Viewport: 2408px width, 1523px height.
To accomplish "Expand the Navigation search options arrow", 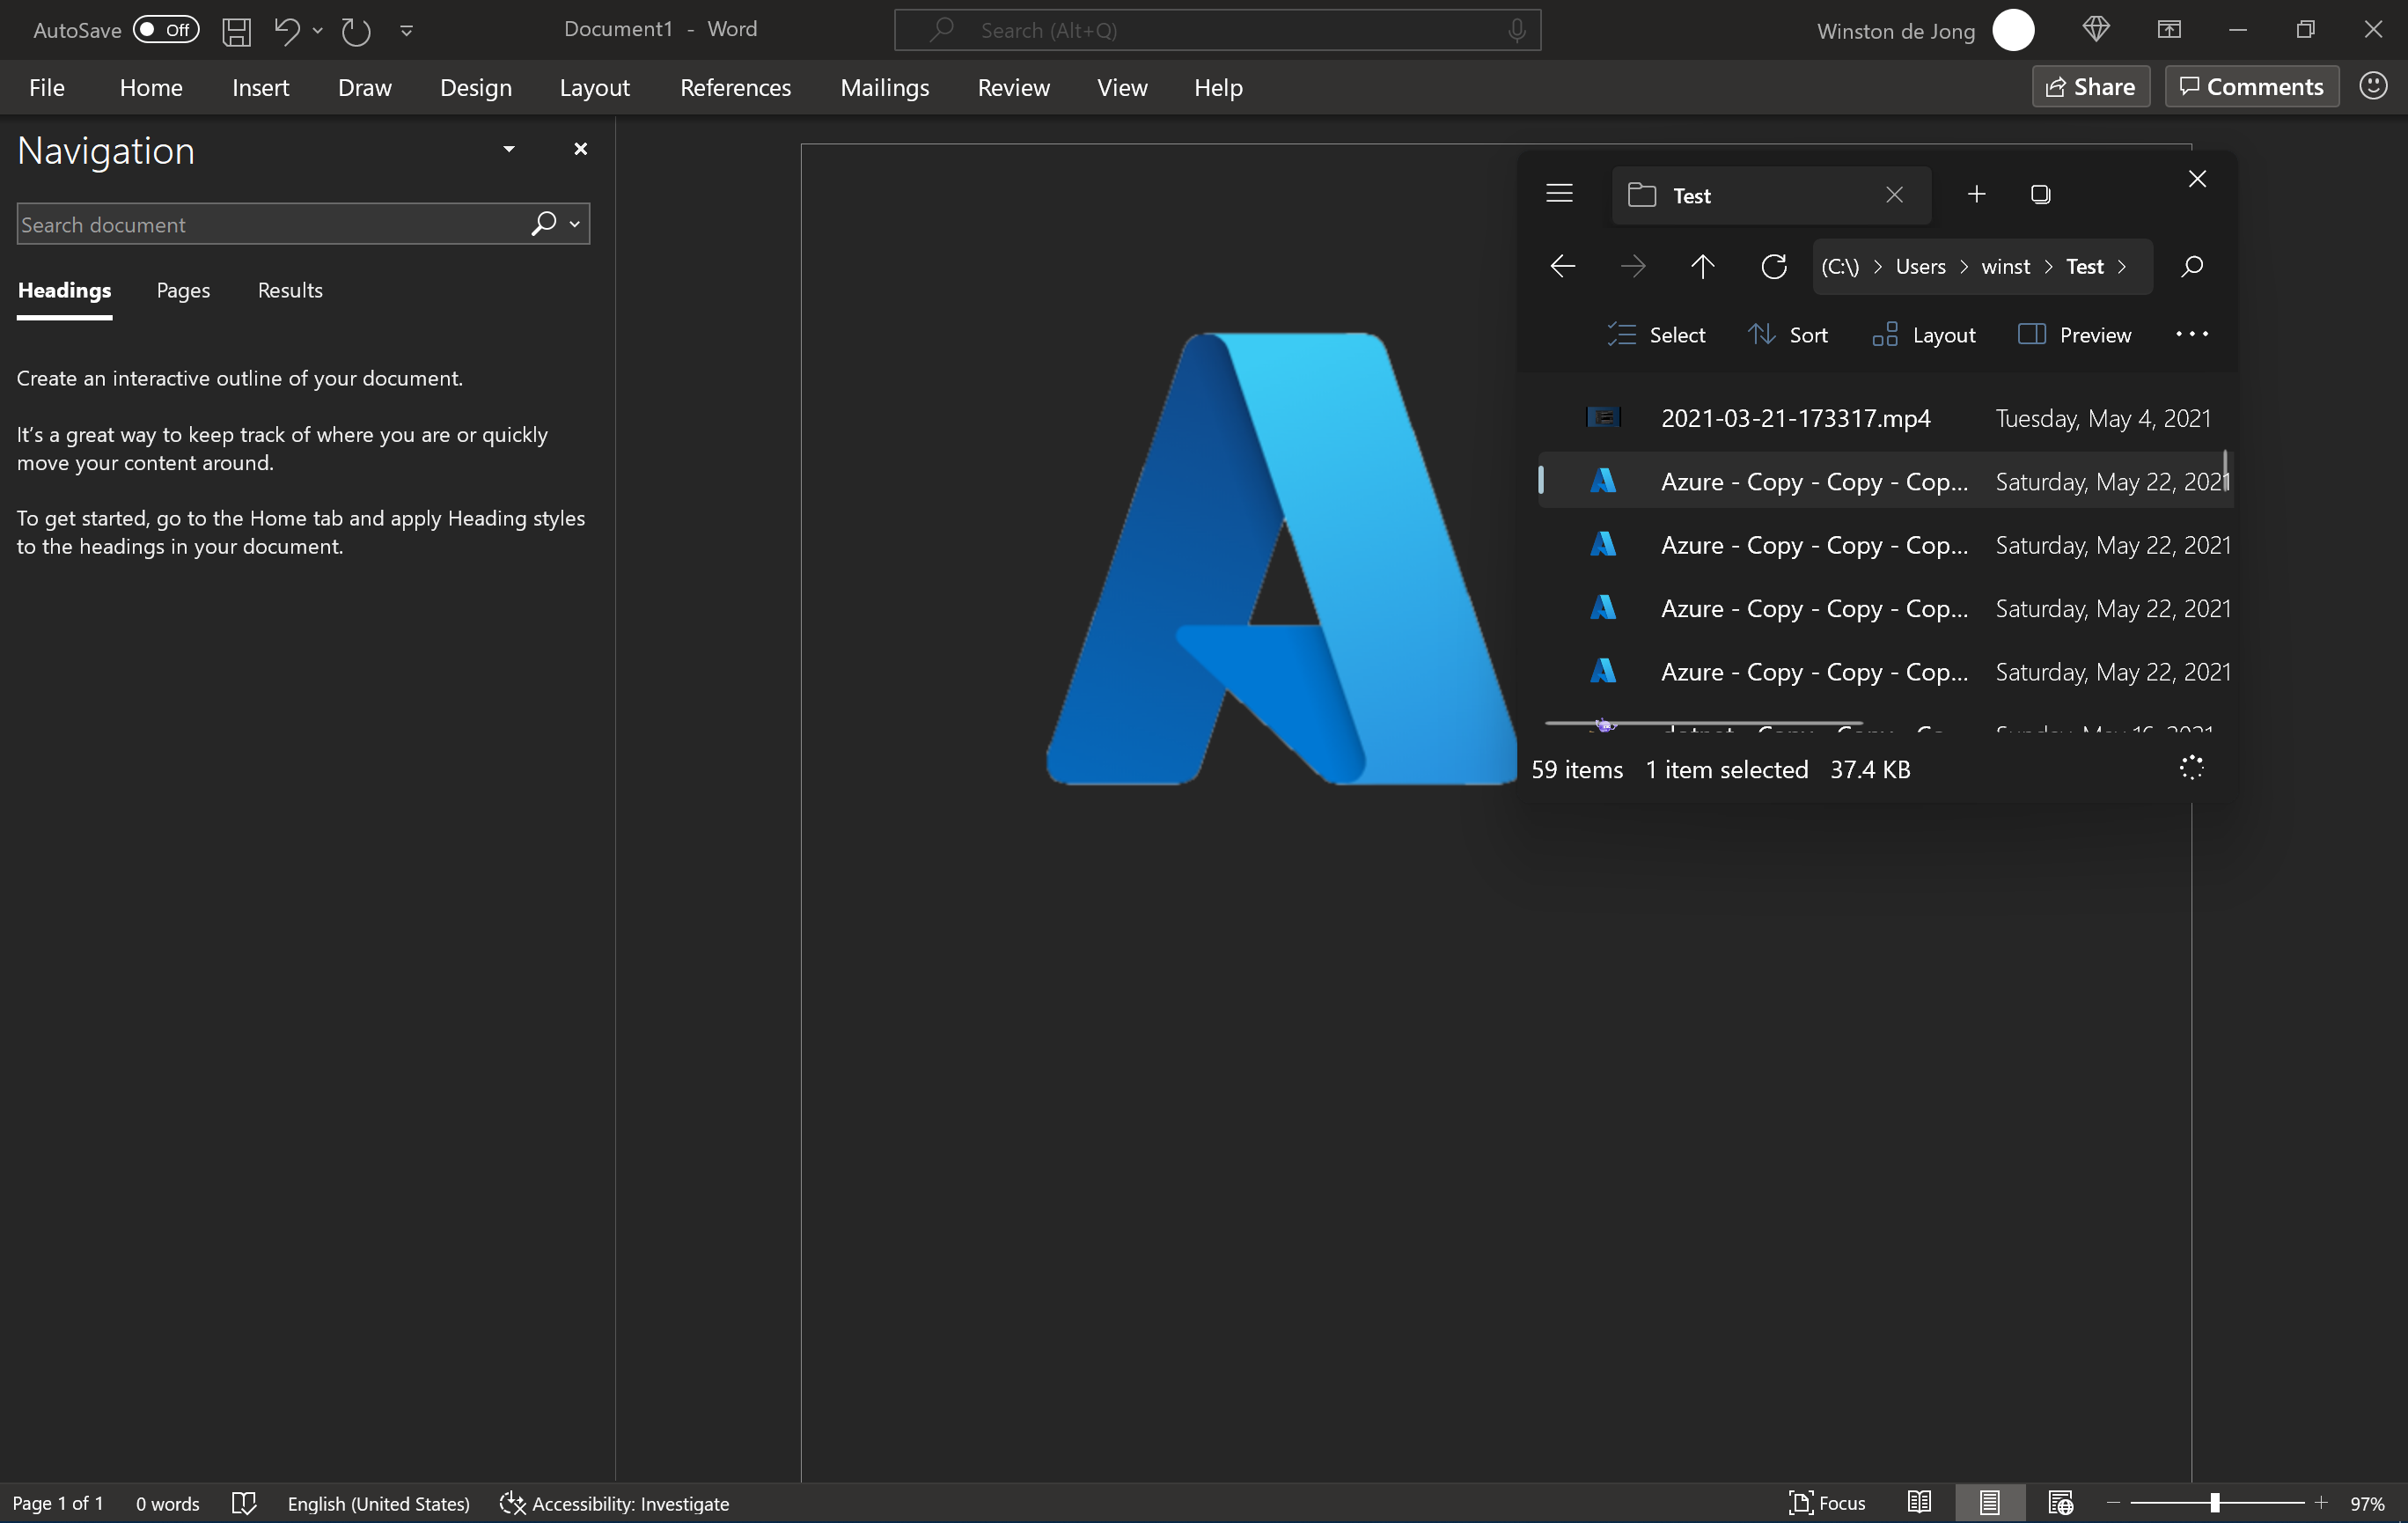I will pos(575,224).
